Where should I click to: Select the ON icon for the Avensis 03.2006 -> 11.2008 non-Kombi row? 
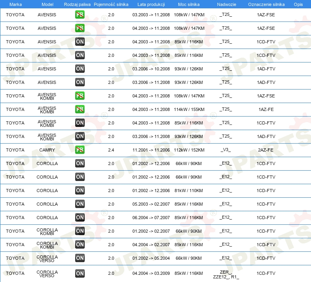80,82
